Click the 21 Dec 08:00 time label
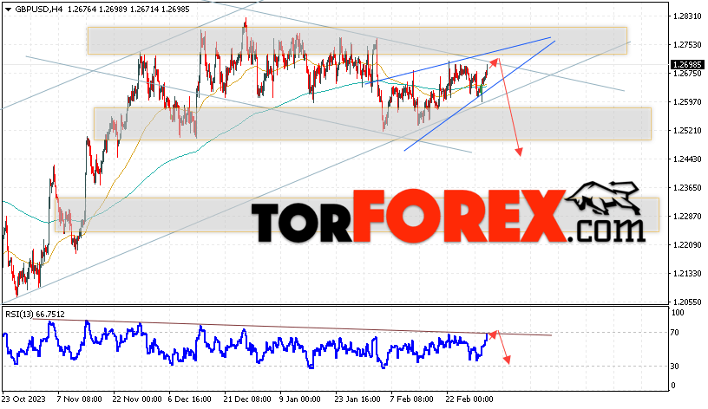 click(247, 399)
